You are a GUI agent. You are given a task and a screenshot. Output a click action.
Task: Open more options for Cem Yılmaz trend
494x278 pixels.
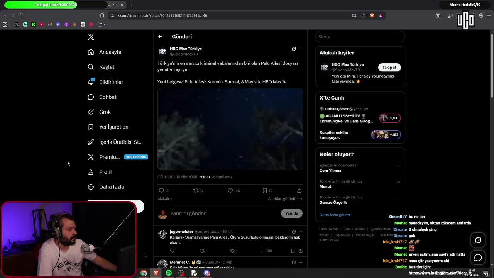398,166
